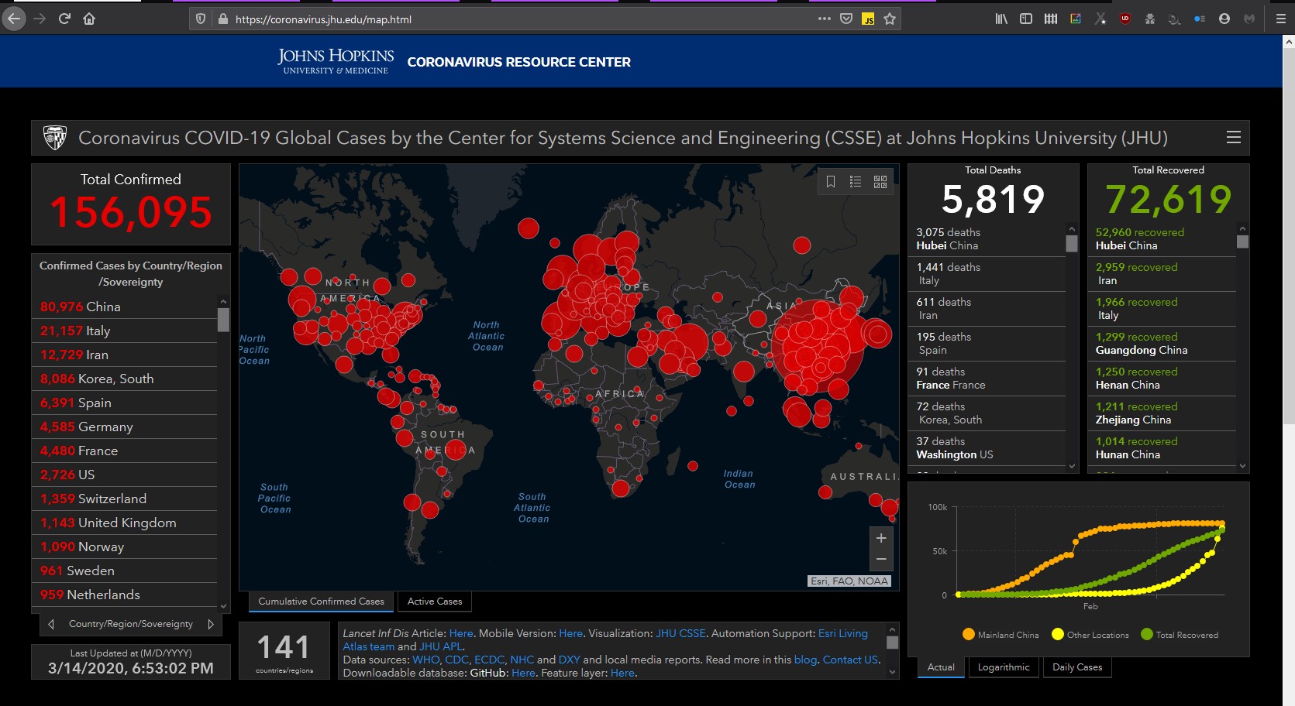Open the basemap gallery grid icon
Viewport: 1295px width, 706px height.
point(880,182)
